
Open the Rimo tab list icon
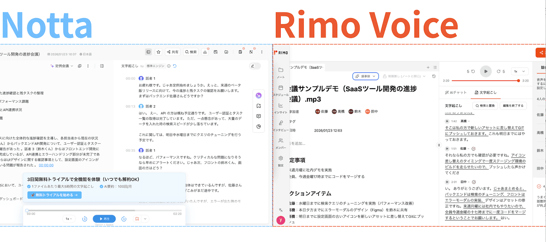pos(434,67)
